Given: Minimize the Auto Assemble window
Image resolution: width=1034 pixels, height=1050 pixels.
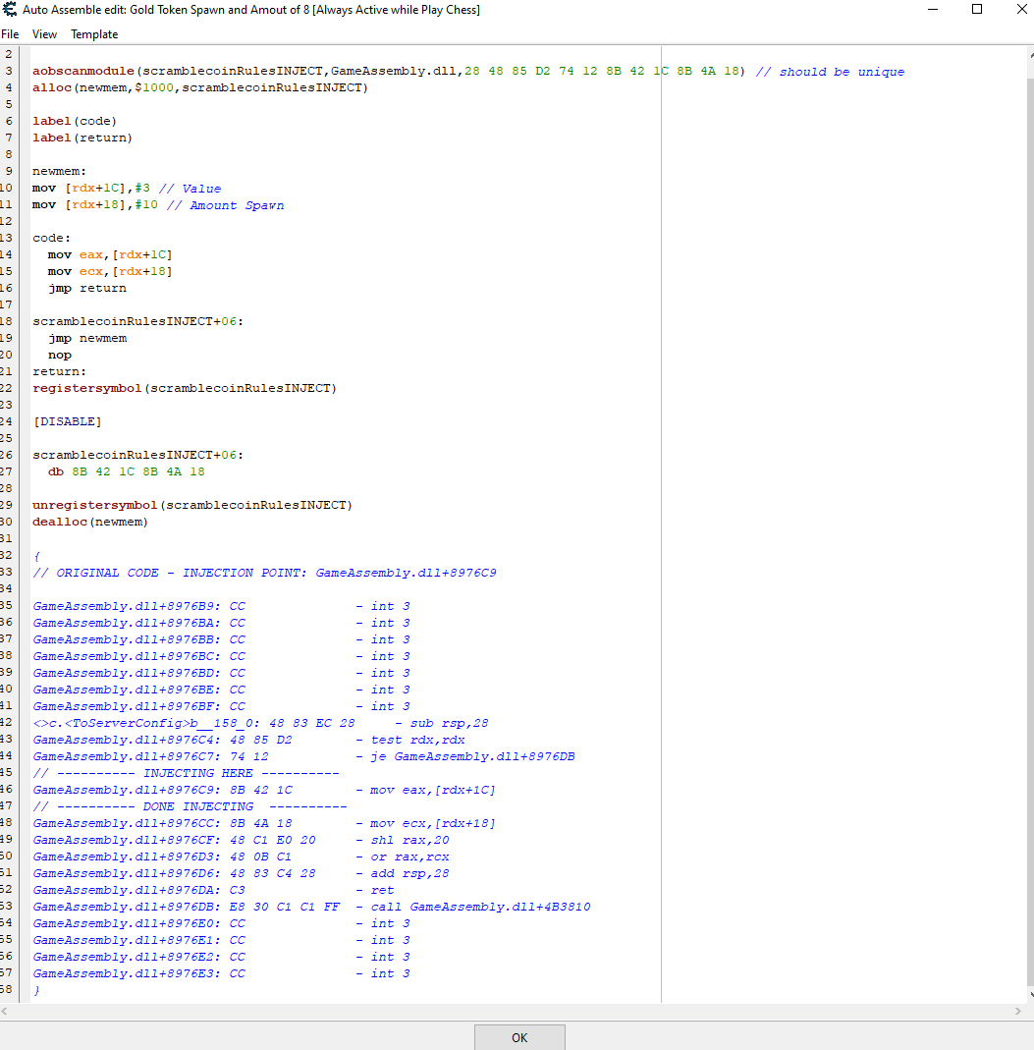Looking at the screenshot, I should click(932, 10).
